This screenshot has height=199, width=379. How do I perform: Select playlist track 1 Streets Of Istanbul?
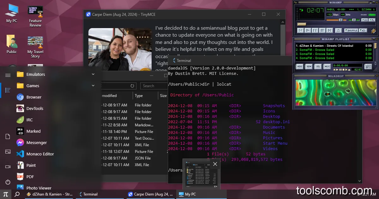tap(334, 45)
